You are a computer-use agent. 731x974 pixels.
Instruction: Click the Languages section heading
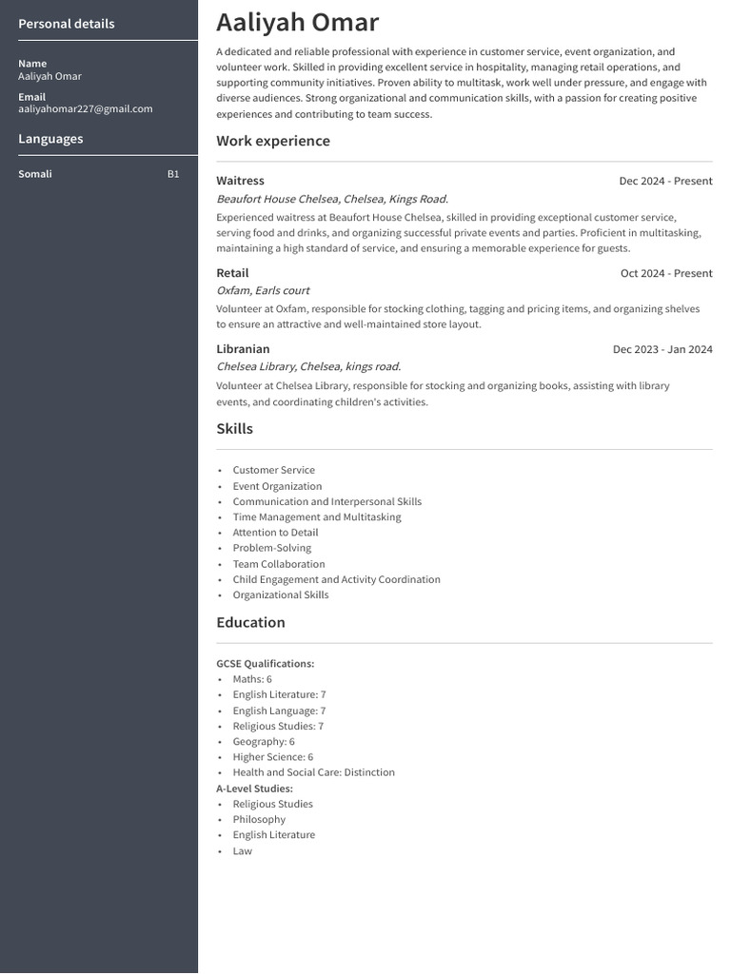click(50, 139)
